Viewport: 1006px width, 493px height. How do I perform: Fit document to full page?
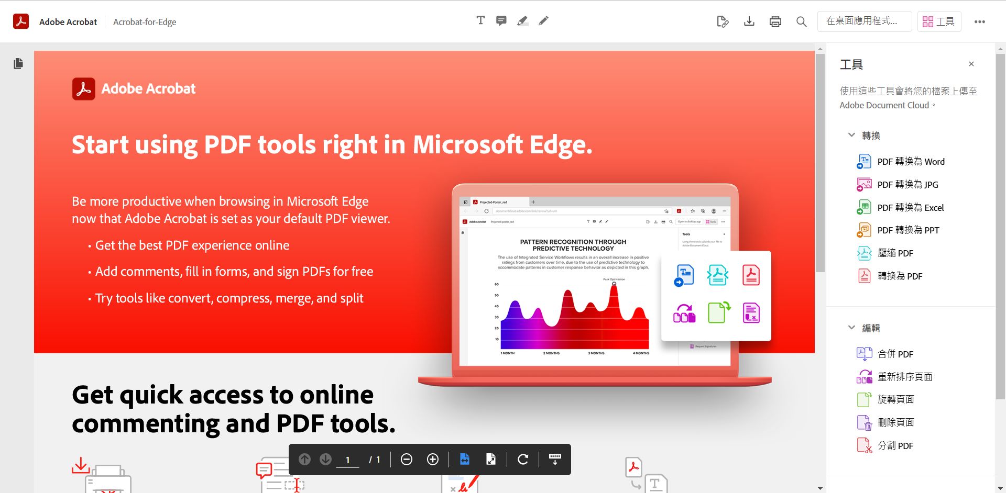(491, 459)
